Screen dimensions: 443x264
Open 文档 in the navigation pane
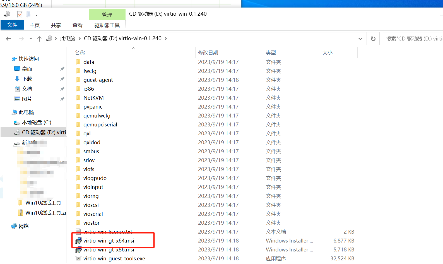coord(27,89)
